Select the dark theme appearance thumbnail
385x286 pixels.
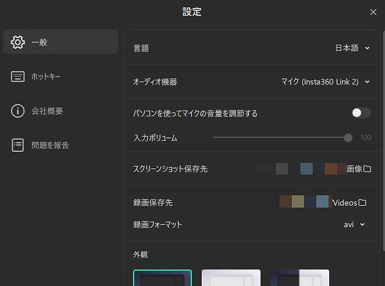tap(162, 278)
